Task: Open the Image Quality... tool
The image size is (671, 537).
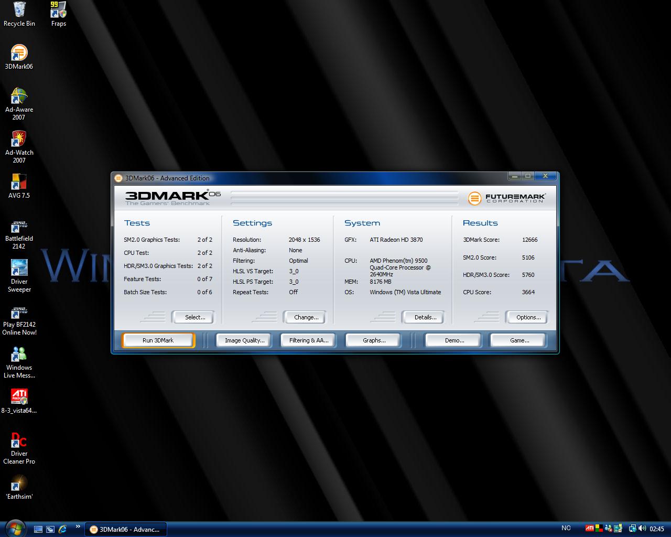Action: click(x=244, y=340)
